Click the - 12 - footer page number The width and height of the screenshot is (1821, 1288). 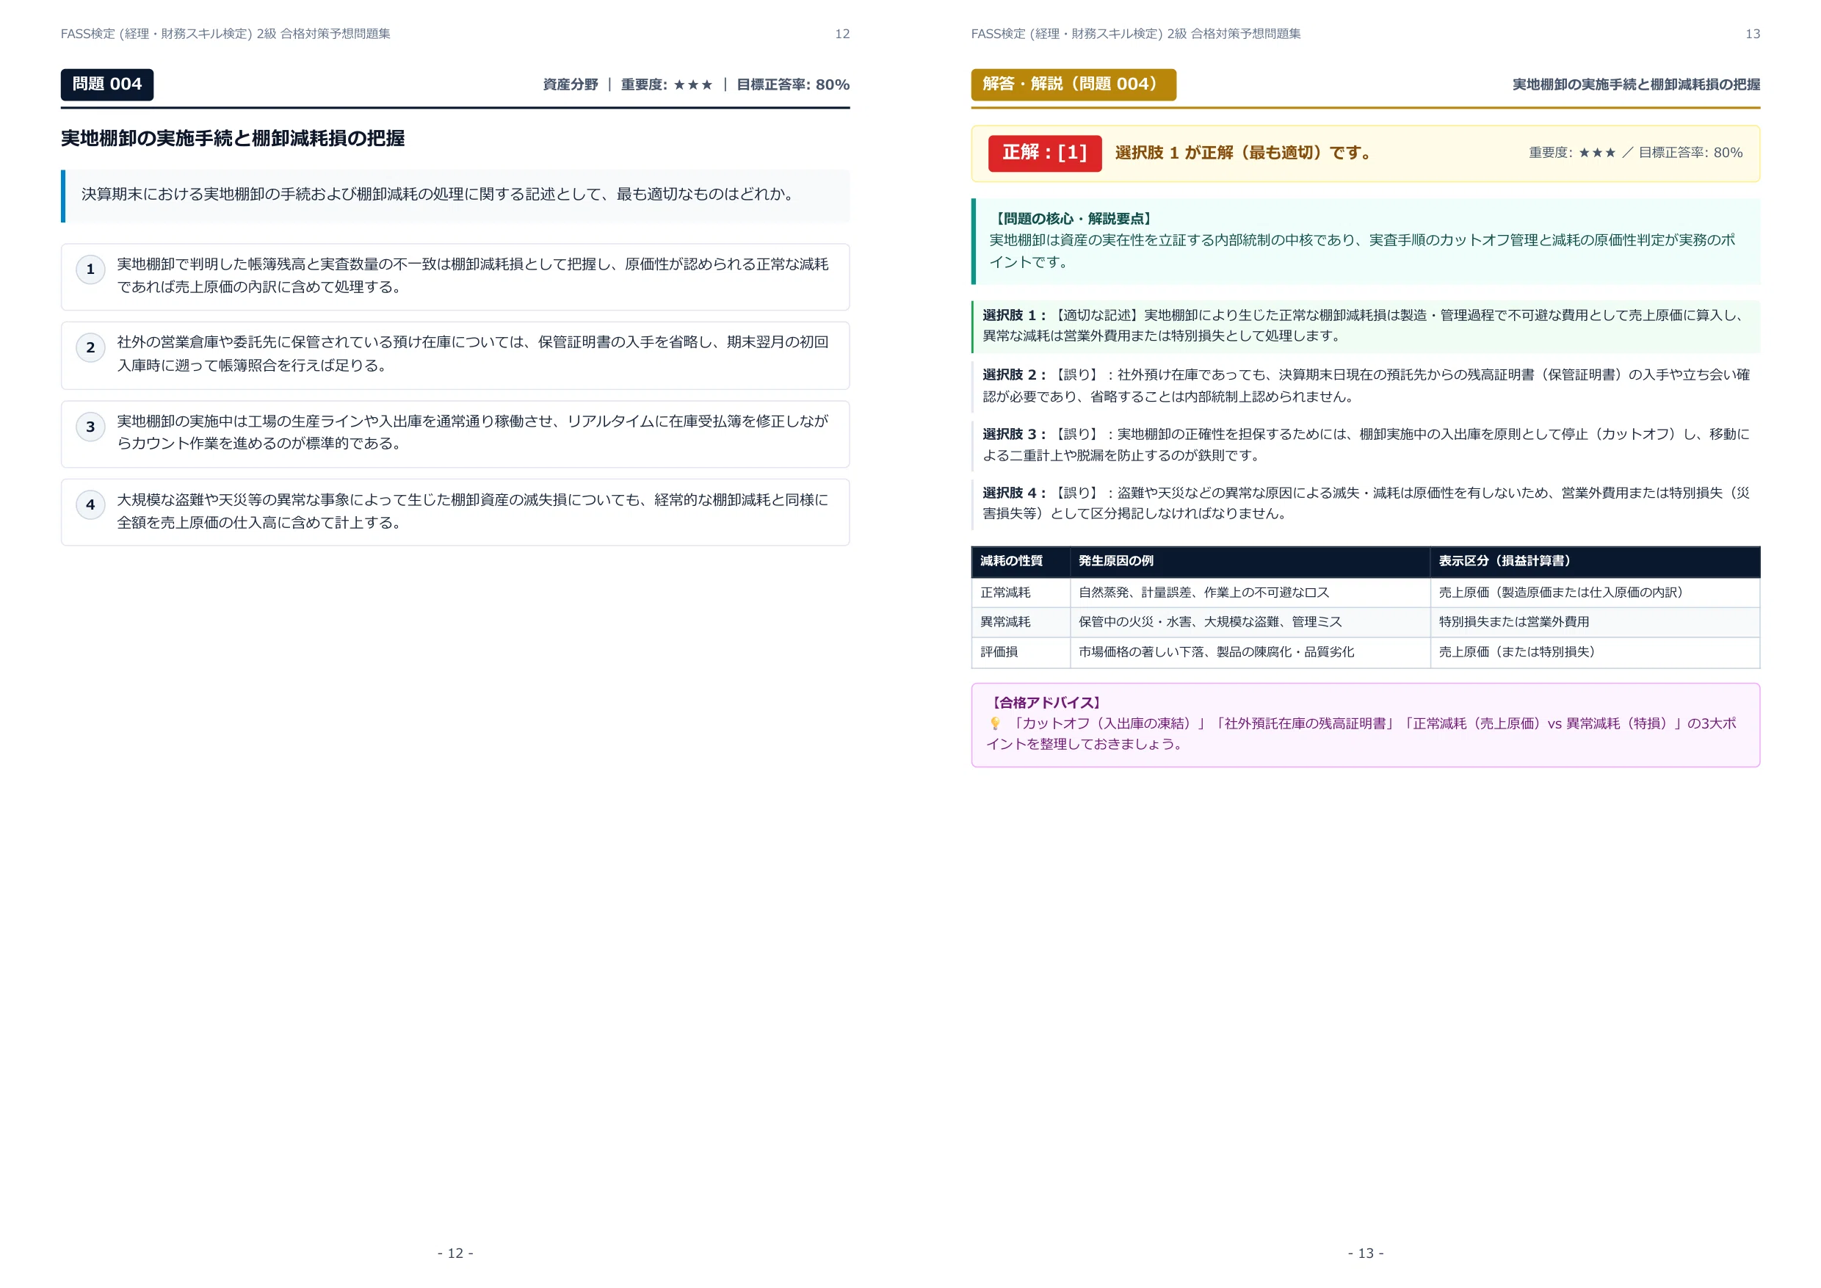pyautogui.click(x=455, y=1253)
